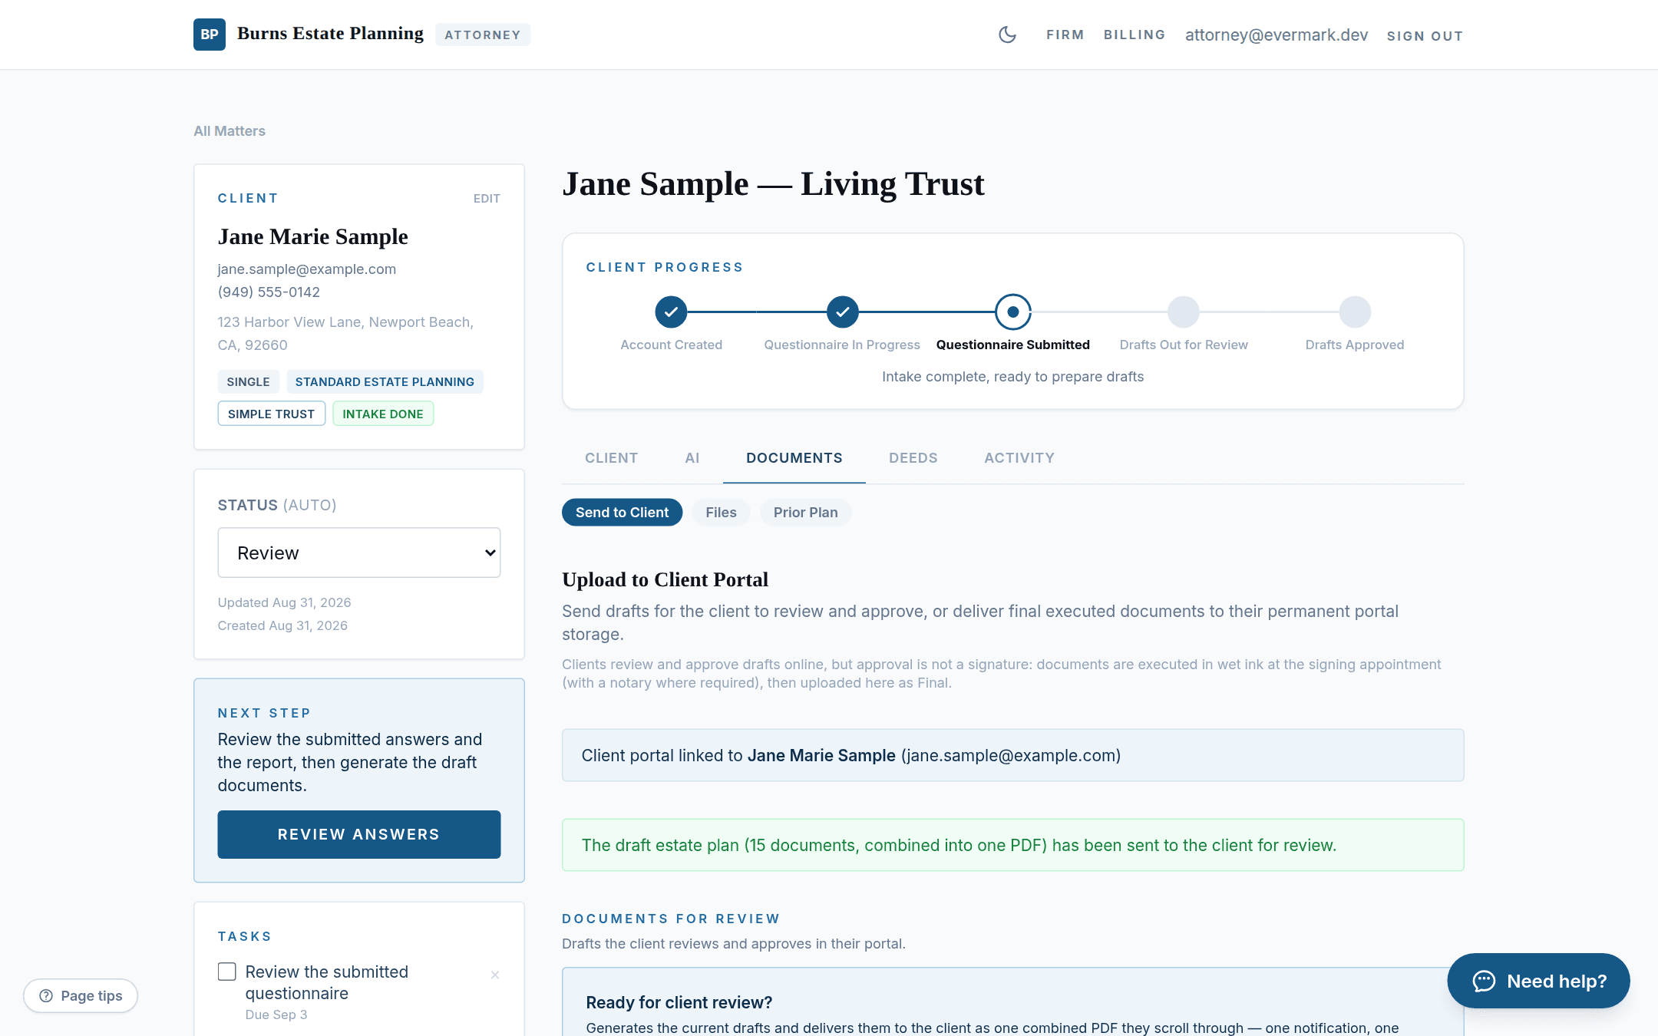The height and width of the screenshot is (1036, 1658).
Task: Click the jane.sample@example.com client email
Action: click(x=306, y=269)
